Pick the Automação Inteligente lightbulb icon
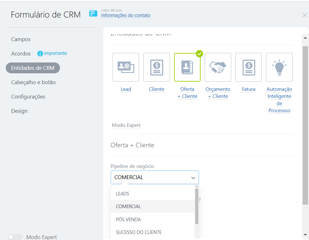 point(279,67)
